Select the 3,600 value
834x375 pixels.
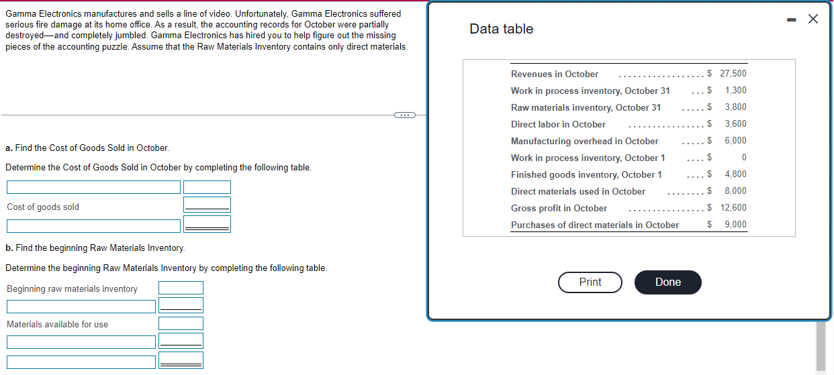(735, 124)
